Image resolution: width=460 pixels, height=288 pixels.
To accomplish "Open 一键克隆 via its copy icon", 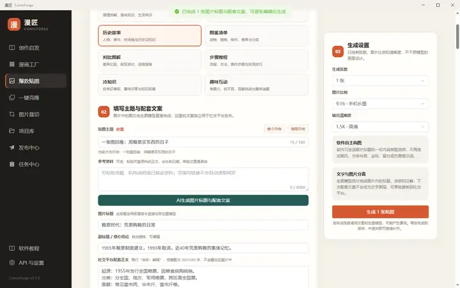I will 11,97.
